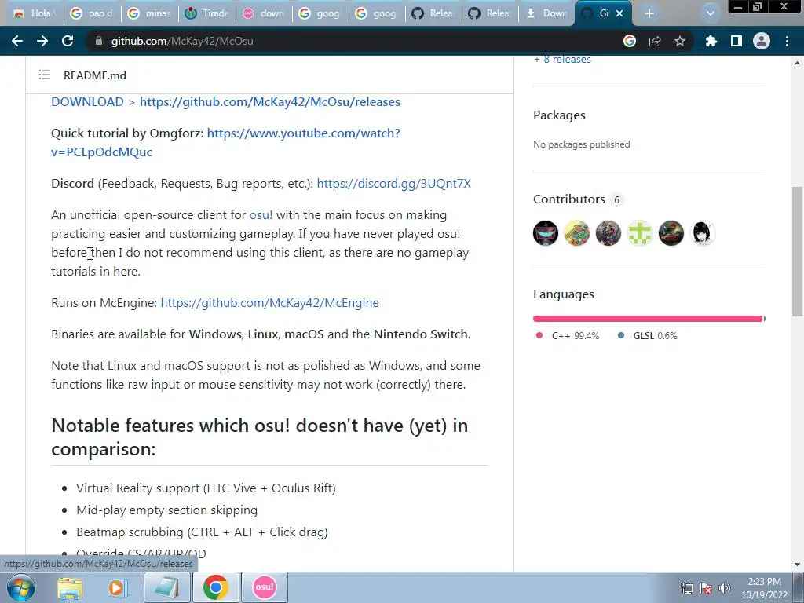Screen dimensions: 804x603
Task: Open the last contributor avatar
Action: [x=703, y=233]
